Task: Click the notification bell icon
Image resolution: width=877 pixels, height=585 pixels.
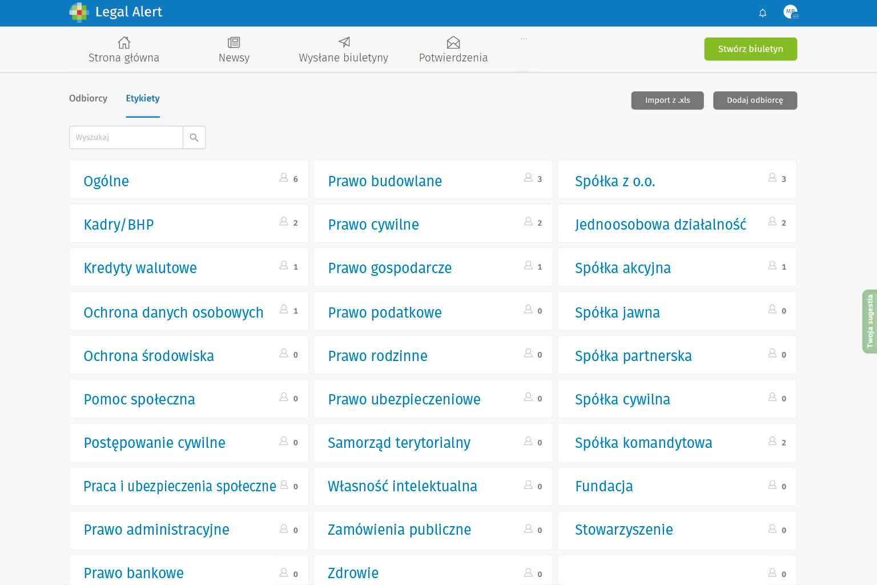Action: pos(762,13)
